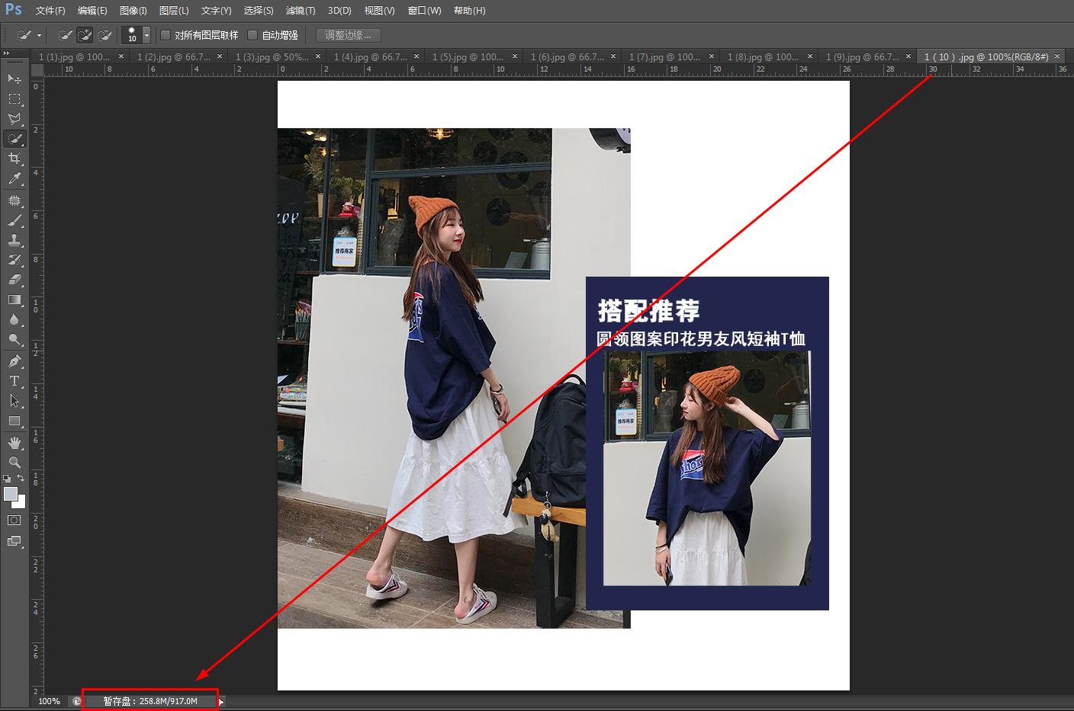Select the Brush tool
Viewport: 1074px width, 711px height.
(x=14, y=220)
